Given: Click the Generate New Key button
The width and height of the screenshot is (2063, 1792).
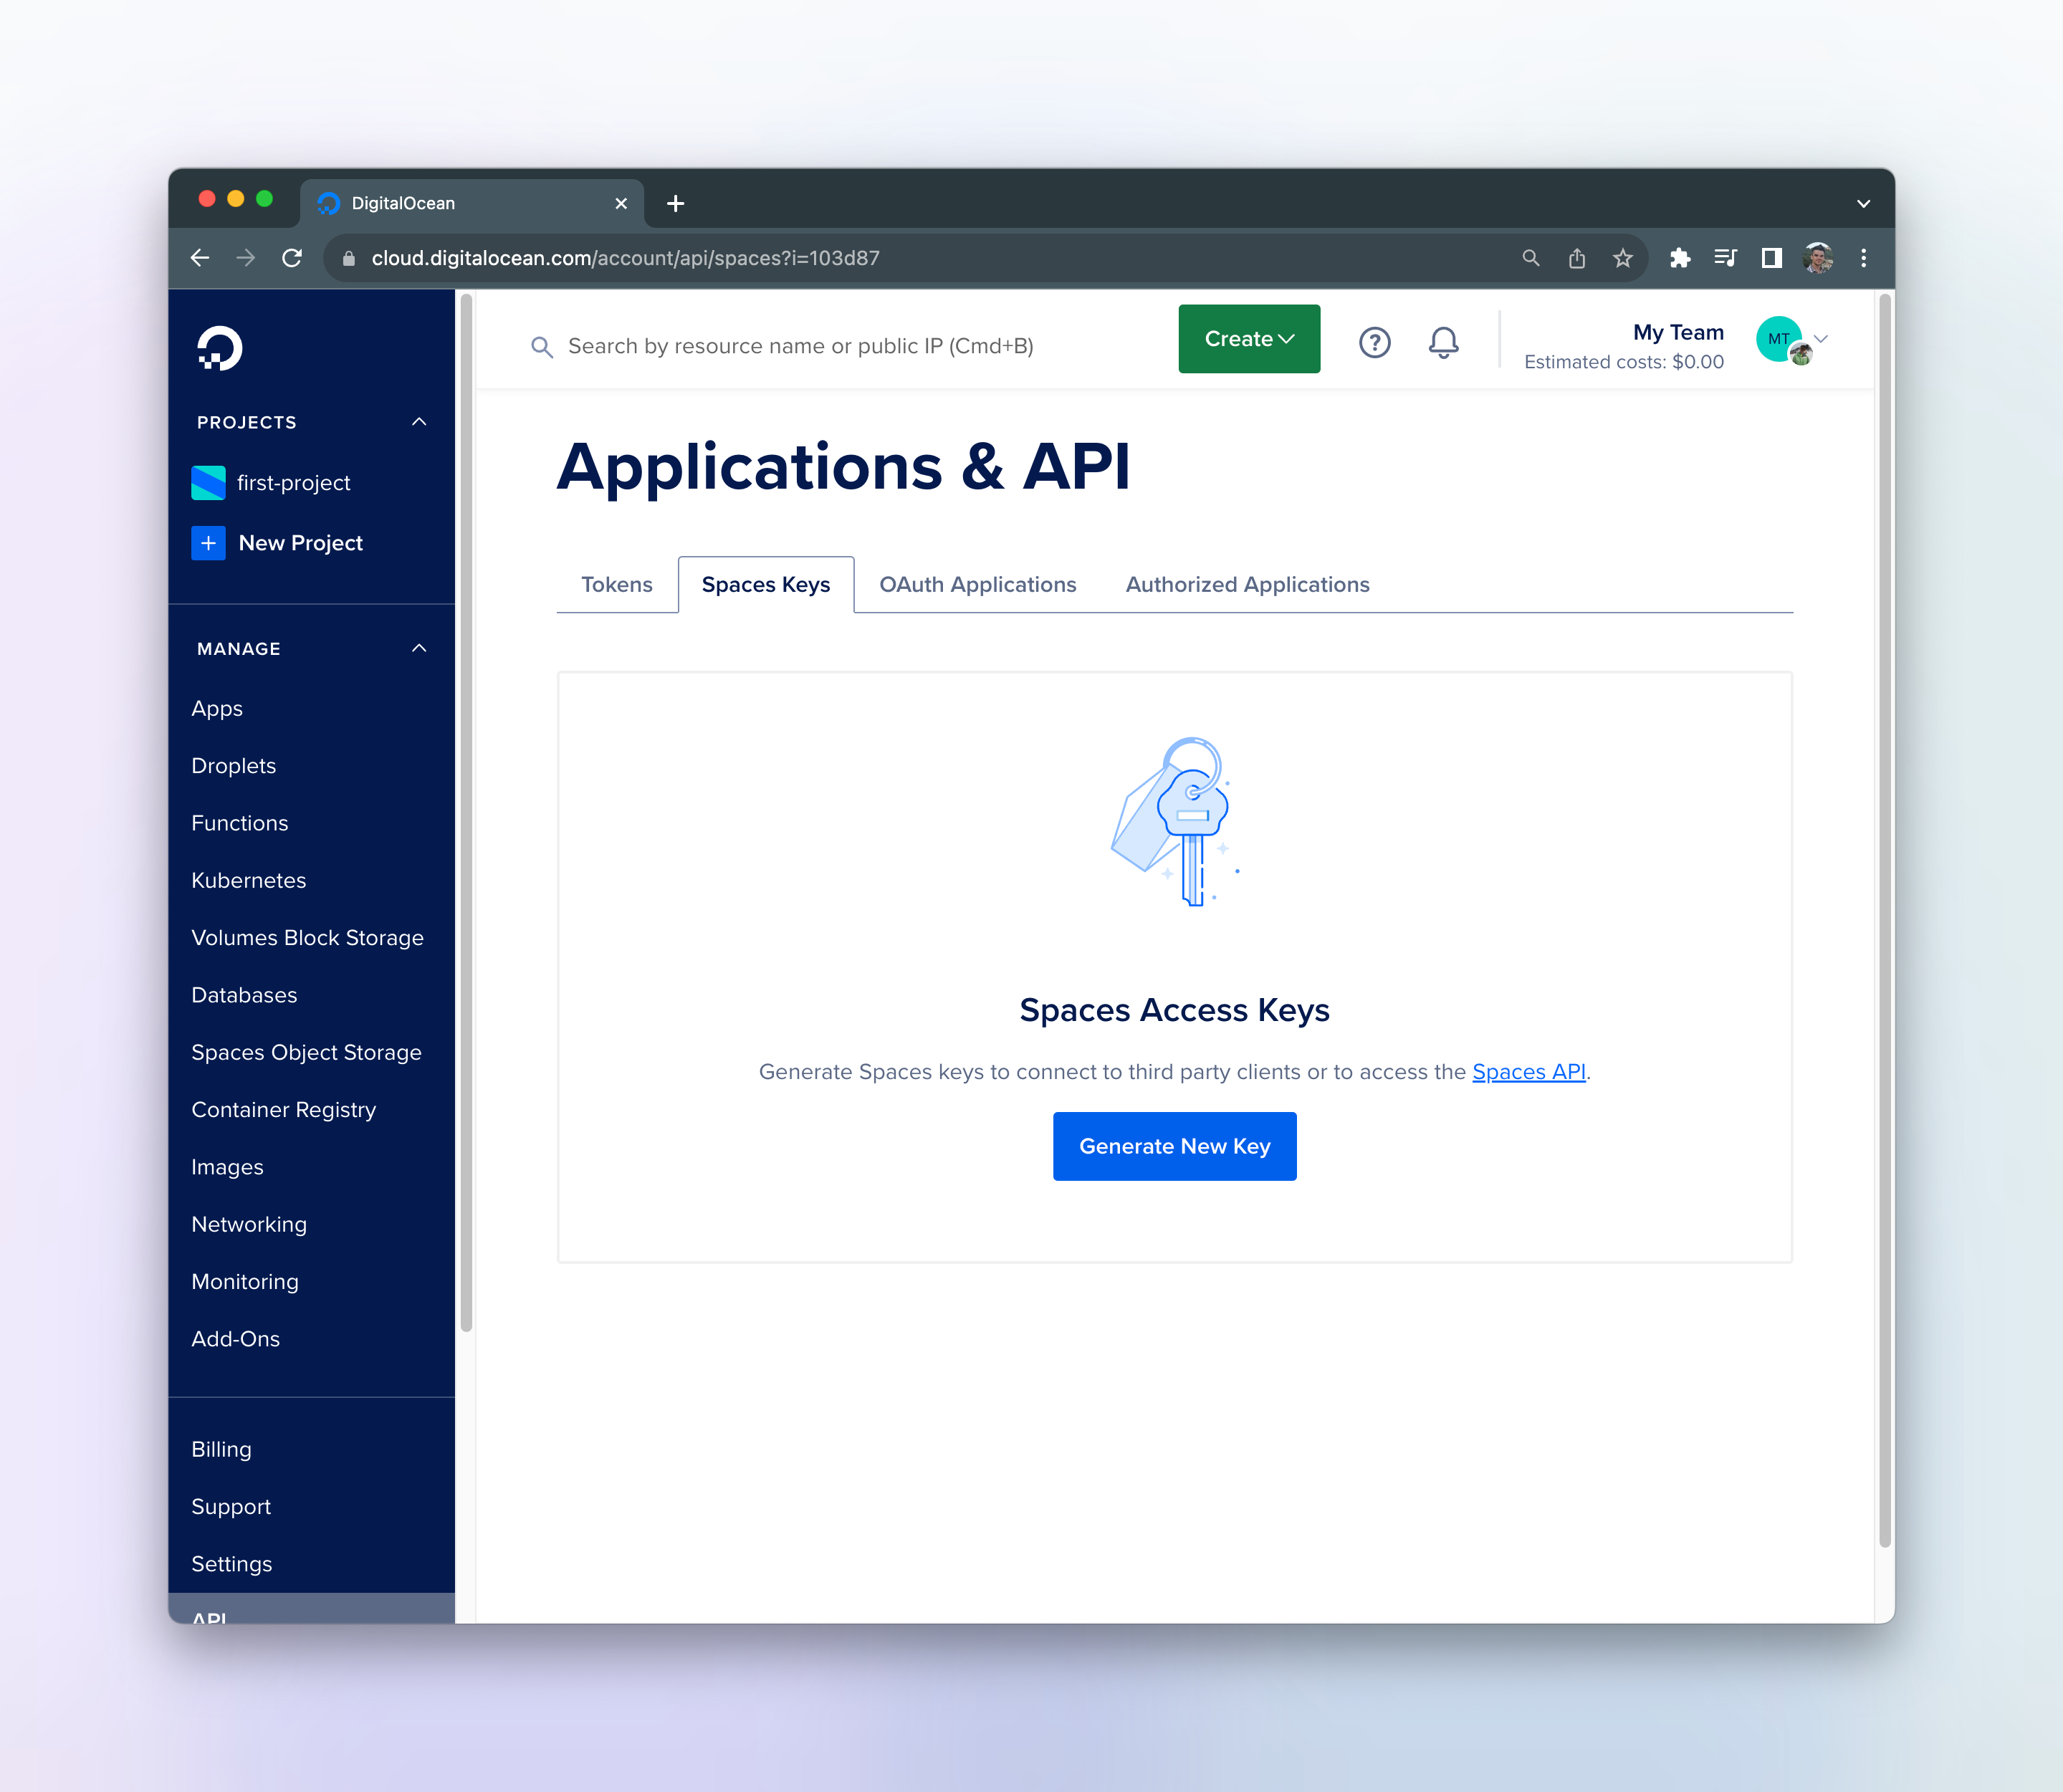Looking at the screenshot, I should point(1174,1146).
